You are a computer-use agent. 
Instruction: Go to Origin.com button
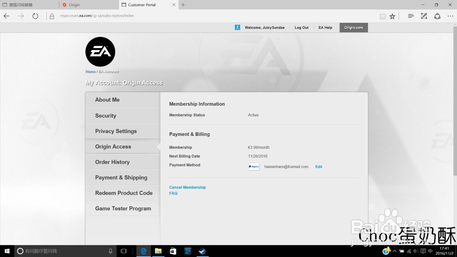click(354, 28)
